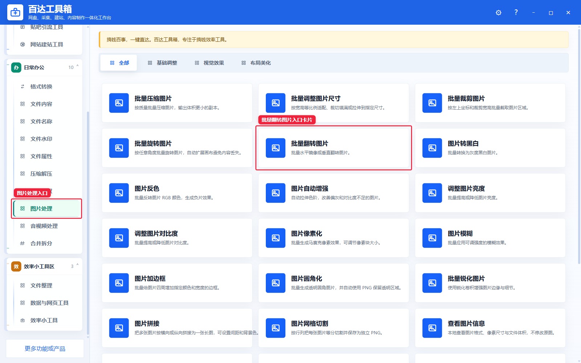The height and width of the screenshot is (363, 581).
Task: Click the sidebar vertical scrollbar
Action: click(88, 223)
